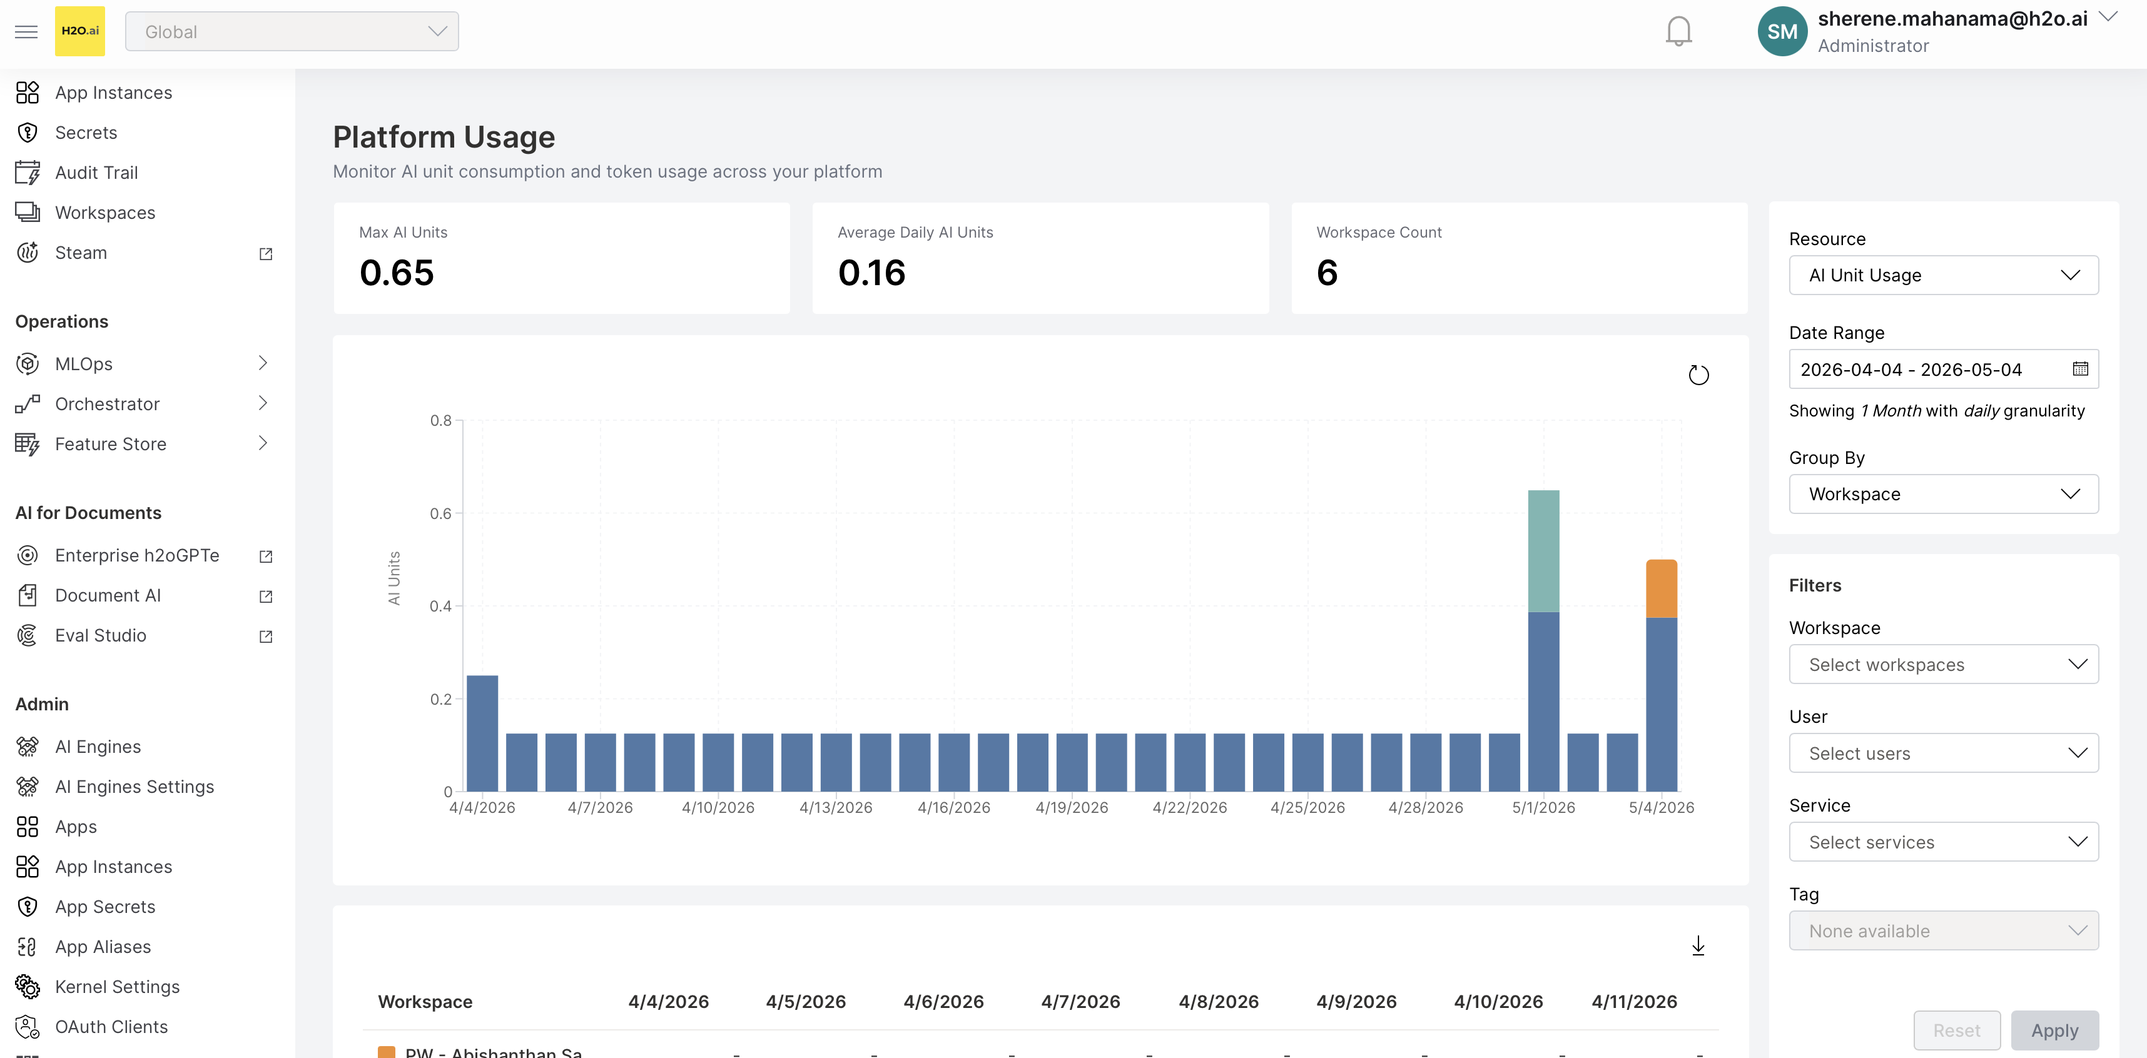Click the date range input field
The width and height of the screenshot is (2147, 1058).
click(x=1944, y=369)
